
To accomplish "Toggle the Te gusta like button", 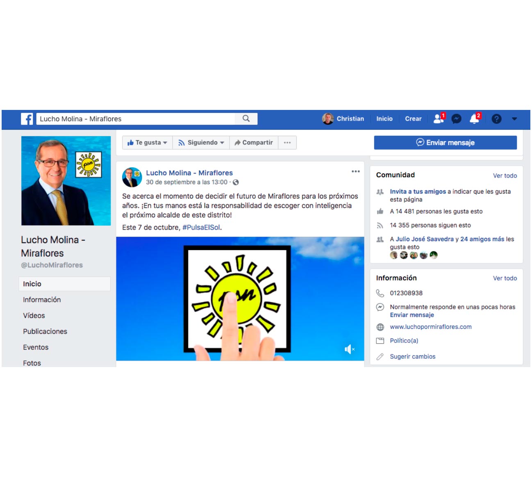I will click(147, 143).
